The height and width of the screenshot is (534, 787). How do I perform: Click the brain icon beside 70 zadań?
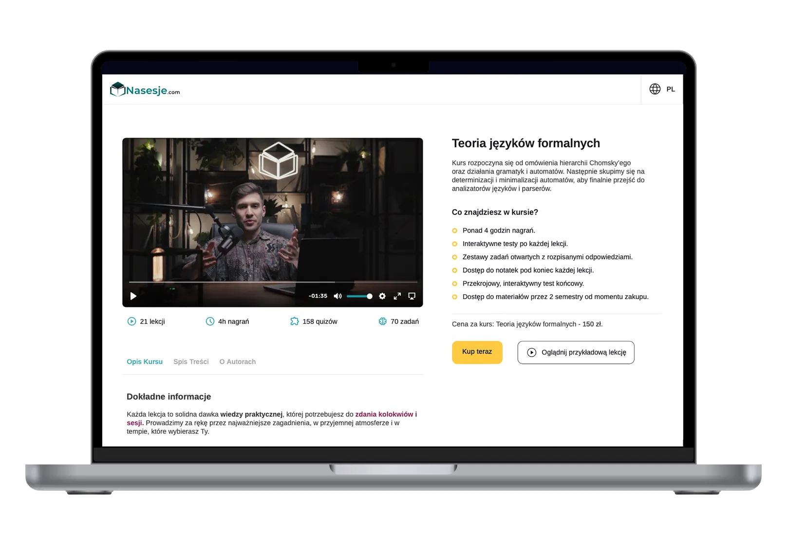click(x=383, y=321)
